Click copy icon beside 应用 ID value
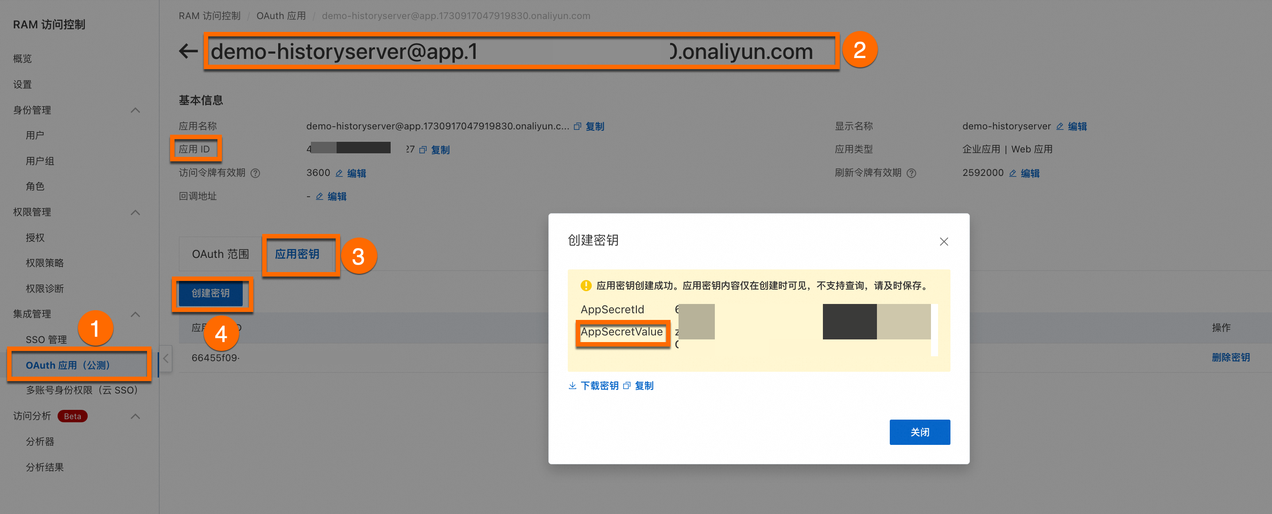This screenshot has width=1272, height=514. [x=423, y=150]
